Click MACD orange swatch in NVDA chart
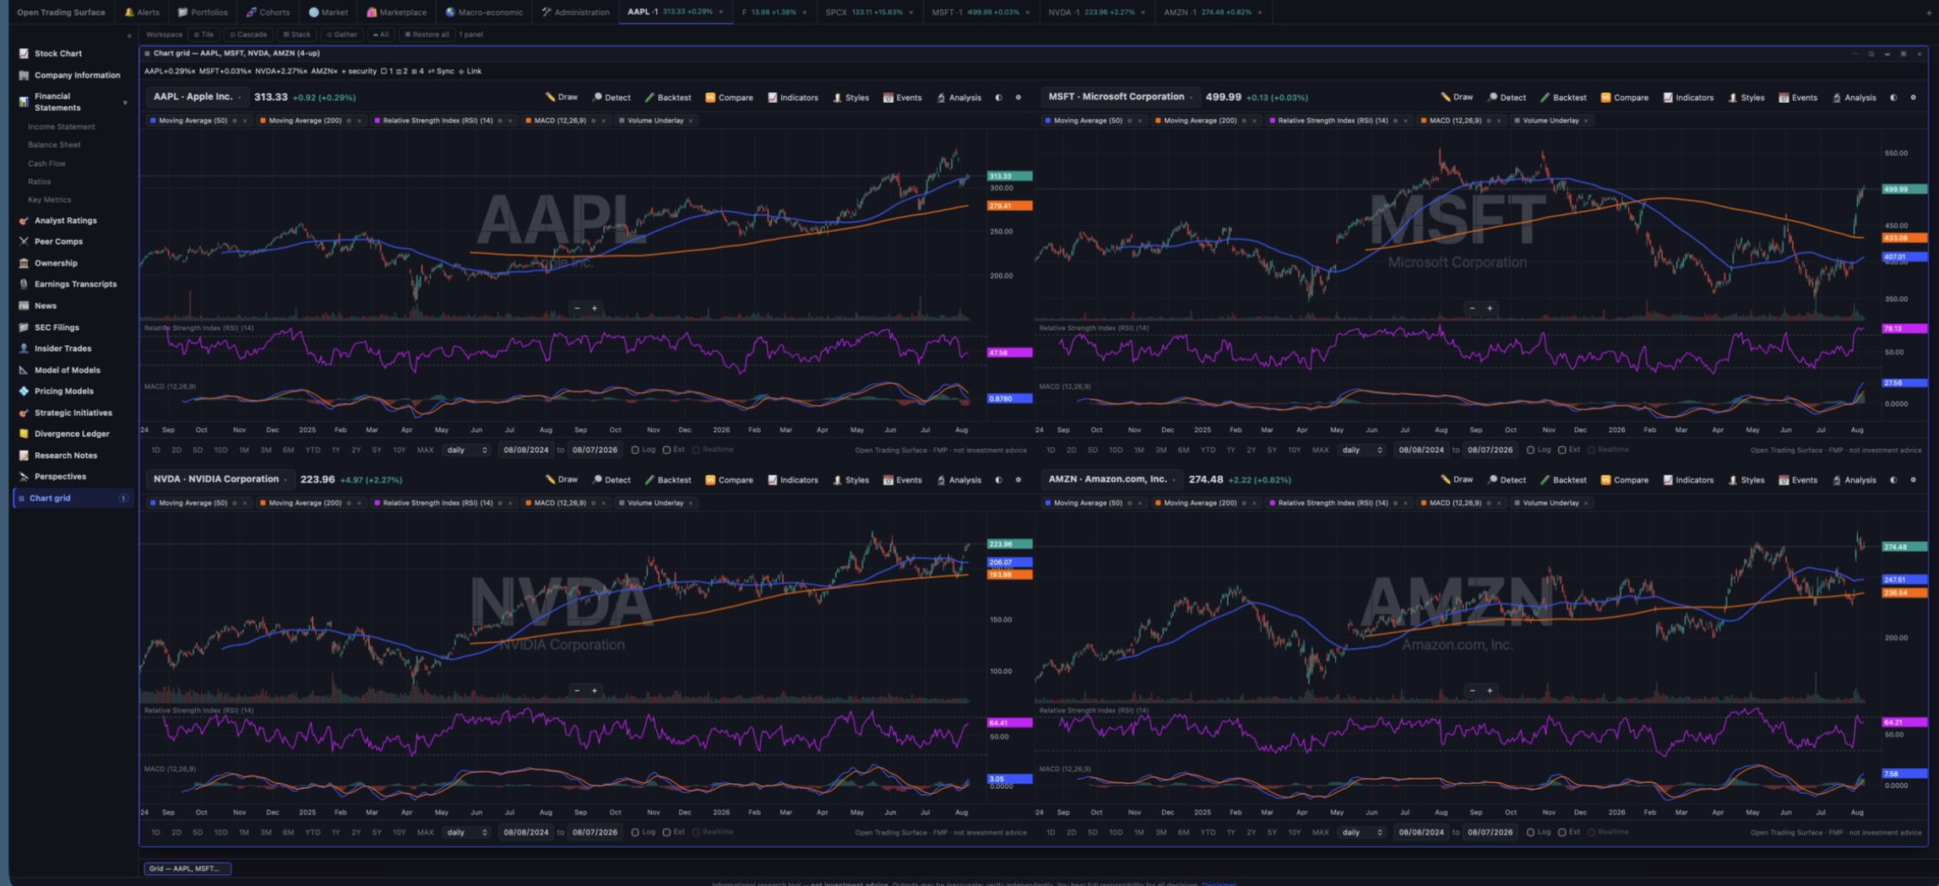 tap(528, 503)
